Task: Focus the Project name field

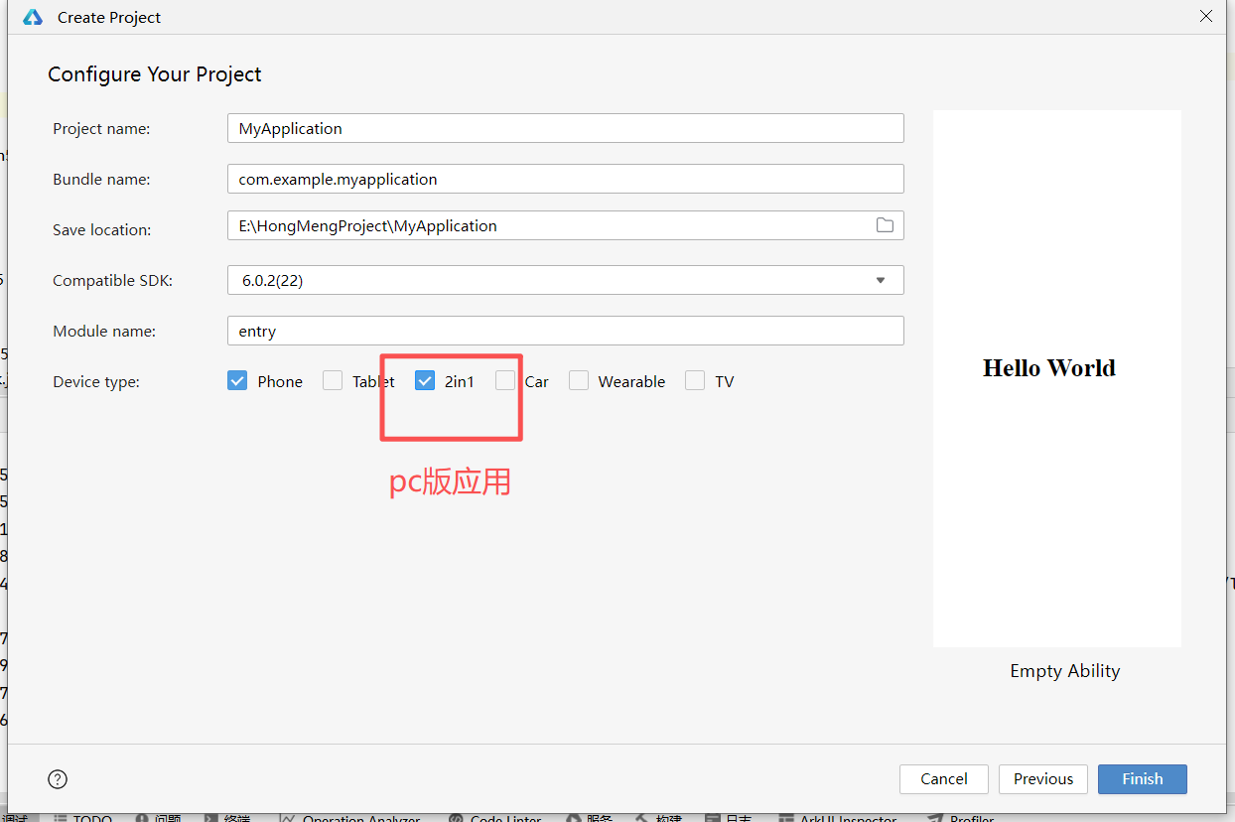Action: [x=566, y=128]
